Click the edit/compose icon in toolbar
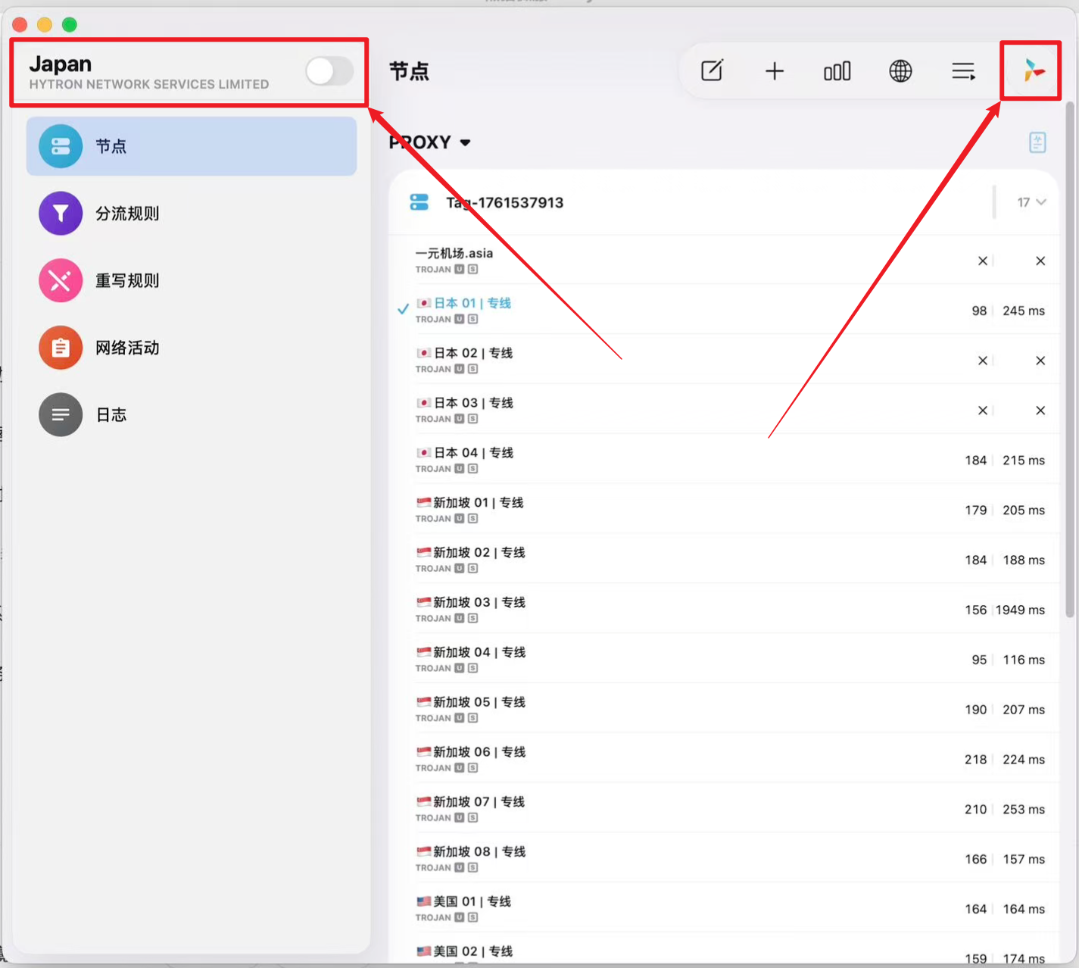Image resolution: width=1079 pixels, height=968 pixels. [x=712, y=71]
